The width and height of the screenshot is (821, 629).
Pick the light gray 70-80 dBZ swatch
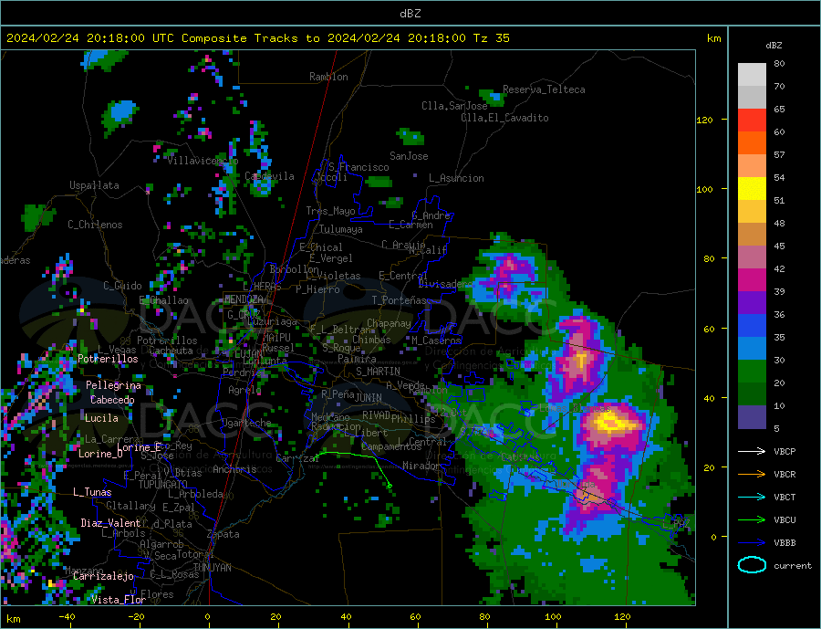tap(752, 75)
